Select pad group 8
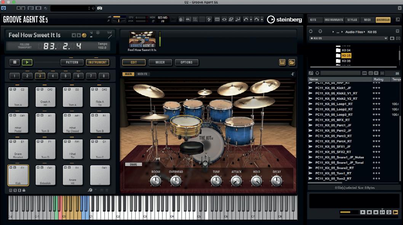The image size is (403, 225). coord(104,76)
